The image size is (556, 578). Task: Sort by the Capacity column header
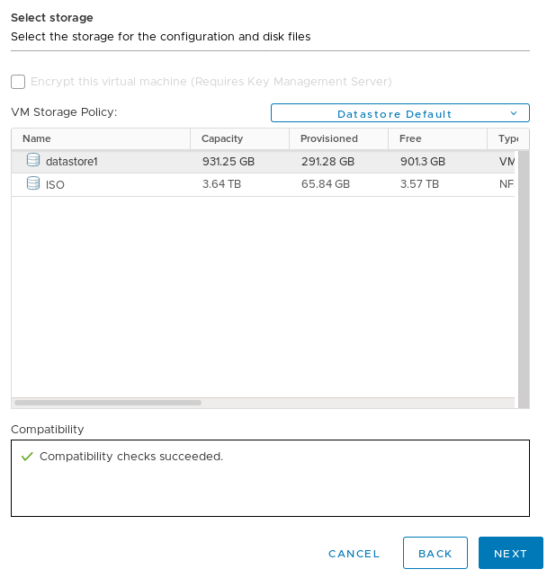(222, 138)
